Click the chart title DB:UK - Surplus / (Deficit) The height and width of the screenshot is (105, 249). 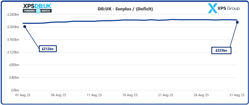(125, 9)
